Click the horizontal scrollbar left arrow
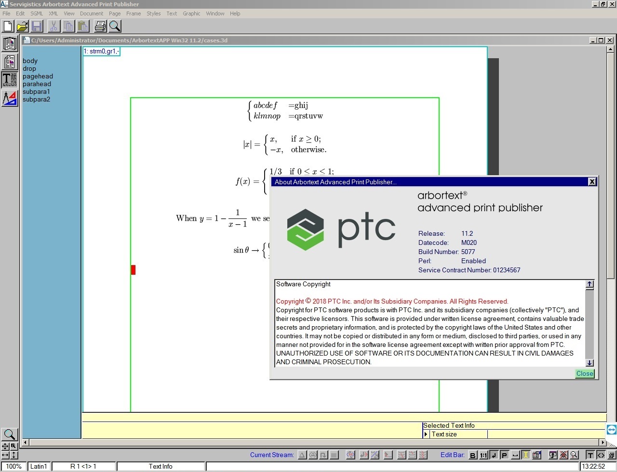The image size is (617, 472). point(26,443)
